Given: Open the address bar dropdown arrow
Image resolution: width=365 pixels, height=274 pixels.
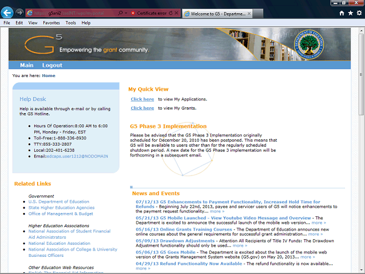Looking at the screenshot, I should (126, 13).
